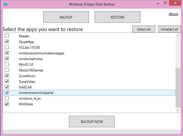Click the Select all button

pos(144,29)
